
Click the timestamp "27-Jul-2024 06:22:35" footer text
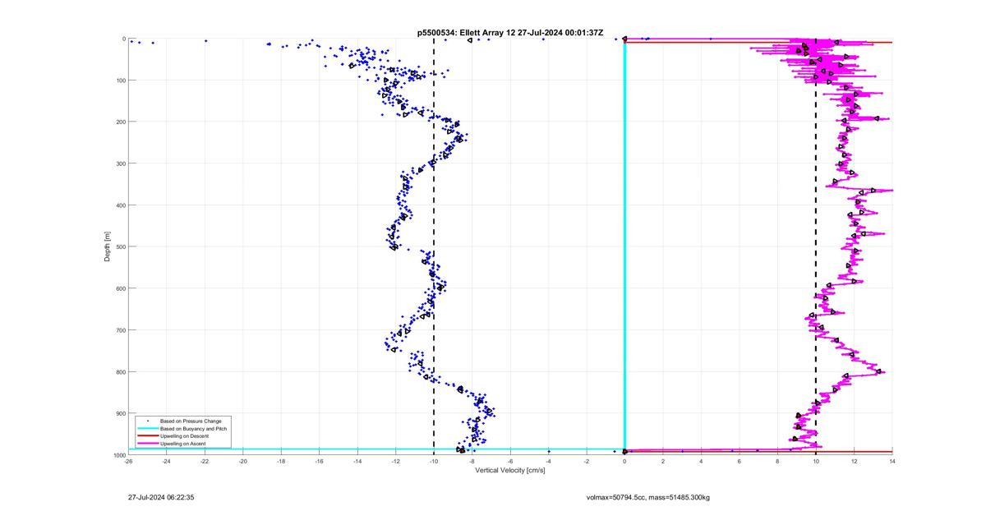coord(161,497)
